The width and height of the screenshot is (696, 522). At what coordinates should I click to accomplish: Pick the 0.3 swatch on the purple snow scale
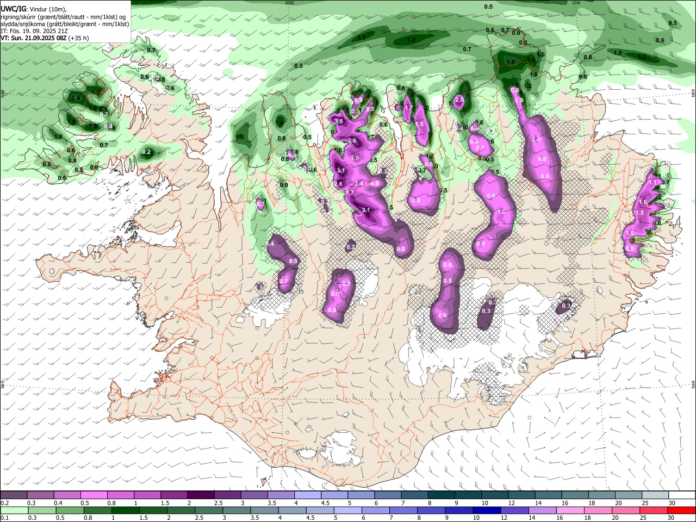[x=40, y=495]
